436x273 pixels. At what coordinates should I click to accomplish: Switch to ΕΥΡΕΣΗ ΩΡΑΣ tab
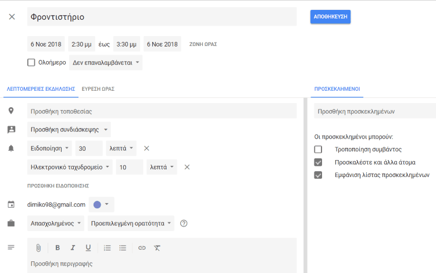98,89
